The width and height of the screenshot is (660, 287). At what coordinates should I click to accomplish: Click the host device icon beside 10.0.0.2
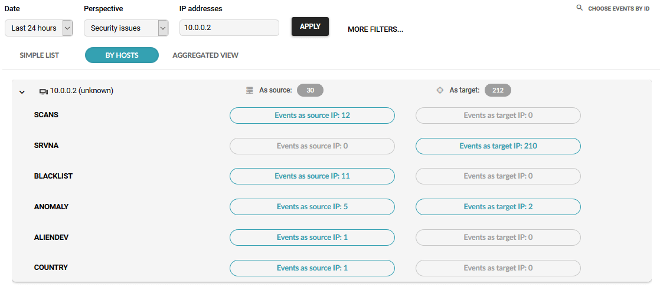pos(43,91)
